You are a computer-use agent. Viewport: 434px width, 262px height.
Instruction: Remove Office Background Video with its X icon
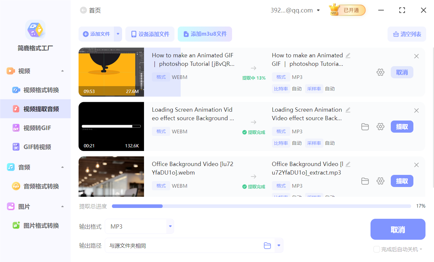416,165
